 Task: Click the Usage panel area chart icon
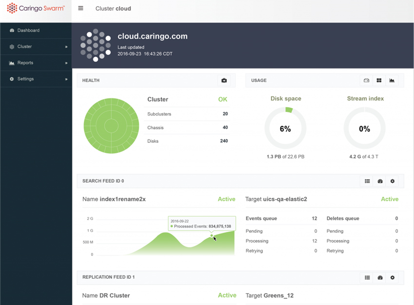392,80
